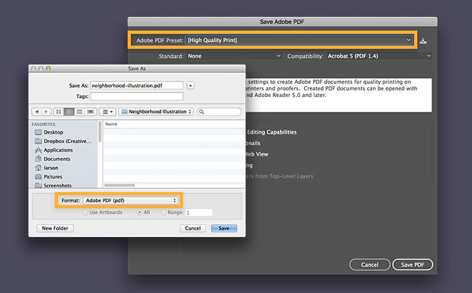This screenshot has width=472, height=293.
Task: Collapse the dialog with the arrow beside filename
Action: [x=190, y=85]
